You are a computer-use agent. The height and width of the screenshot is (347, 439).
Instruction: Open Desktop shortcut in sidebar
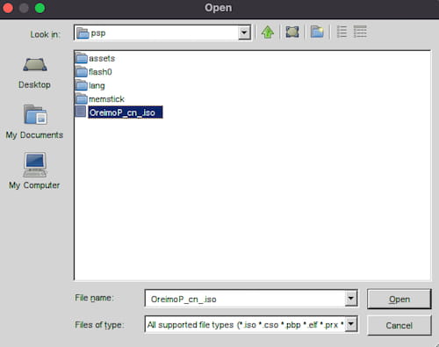[34, 73]
